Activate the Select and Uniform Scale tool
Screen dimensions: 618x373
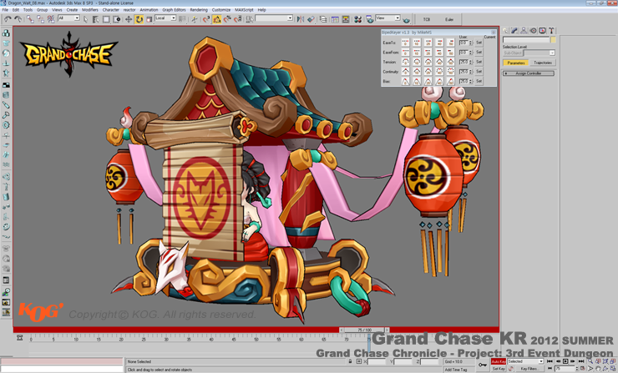pyautogui.click(x=149, y=19)
